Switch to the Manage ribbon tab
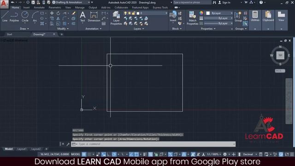 pos(80,7)
